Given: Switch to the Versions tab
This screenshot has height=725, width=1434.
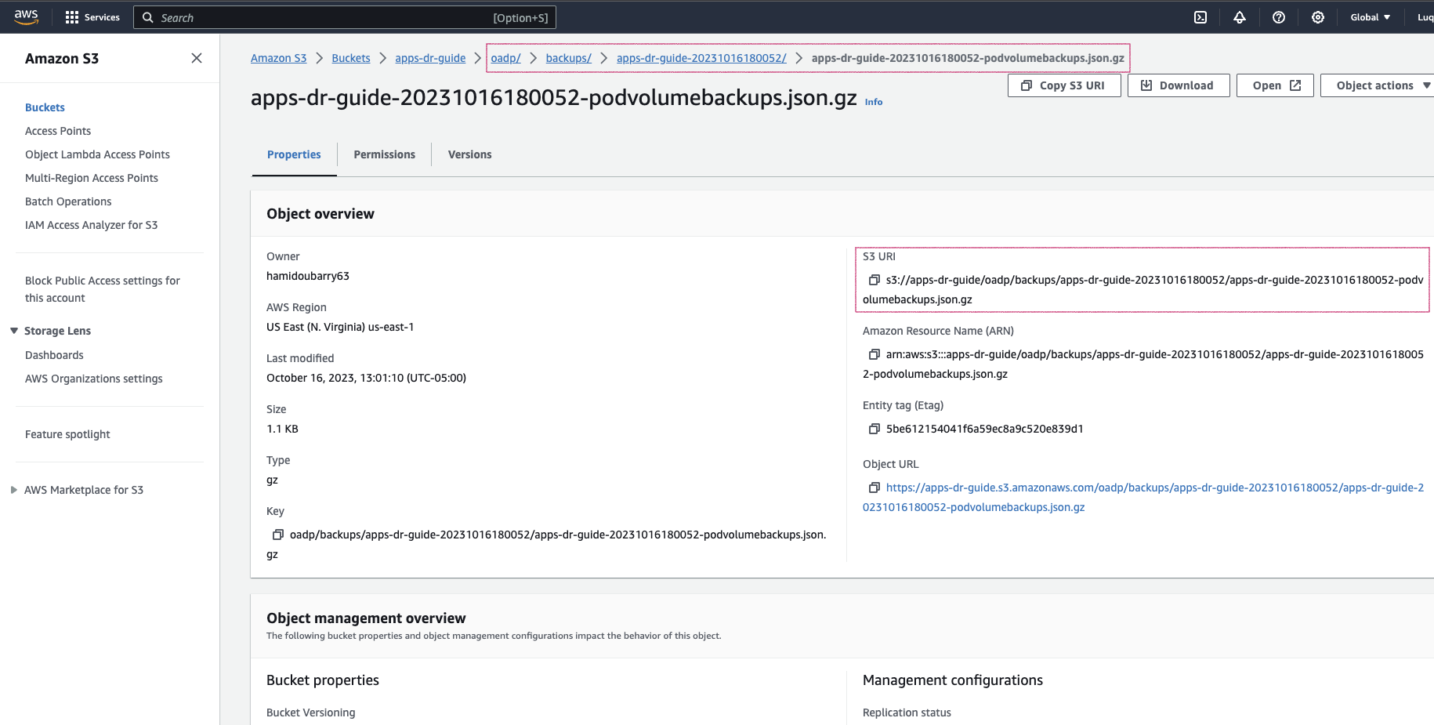Looking at the screenshot, I should tap(469, 154).
